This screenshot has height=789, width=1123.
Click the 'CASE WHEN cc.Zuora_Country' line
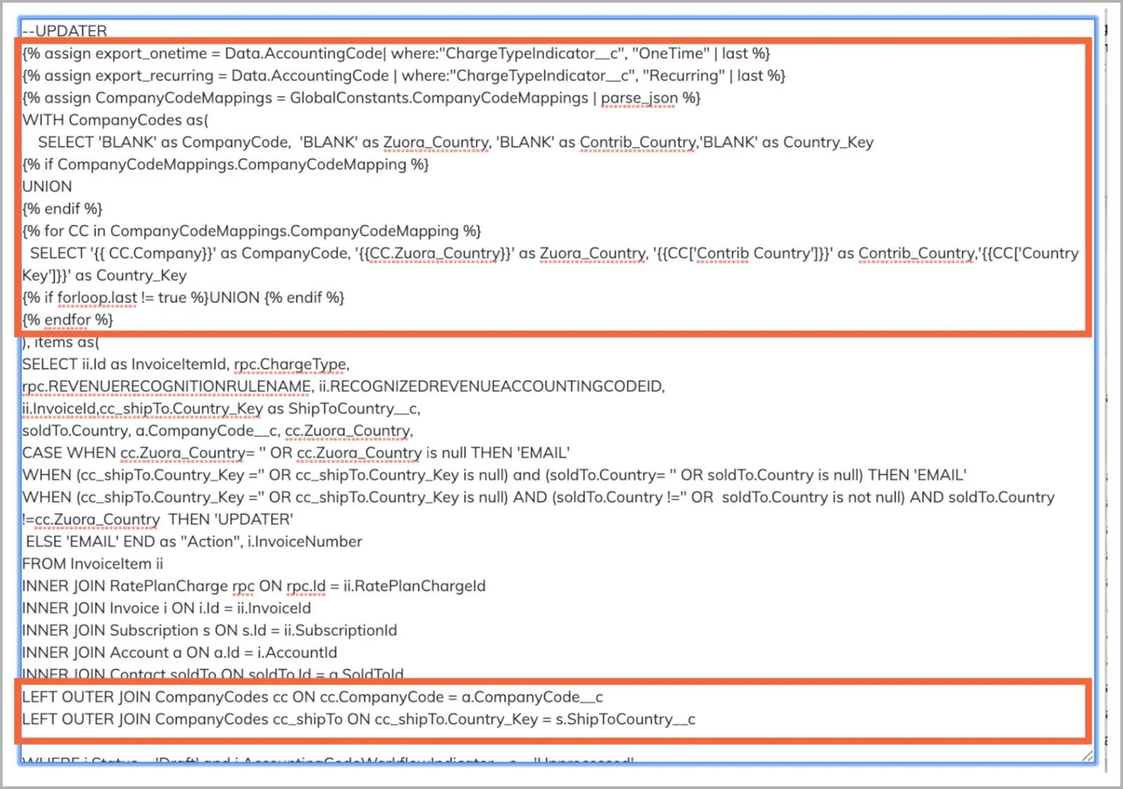(296, 453)
